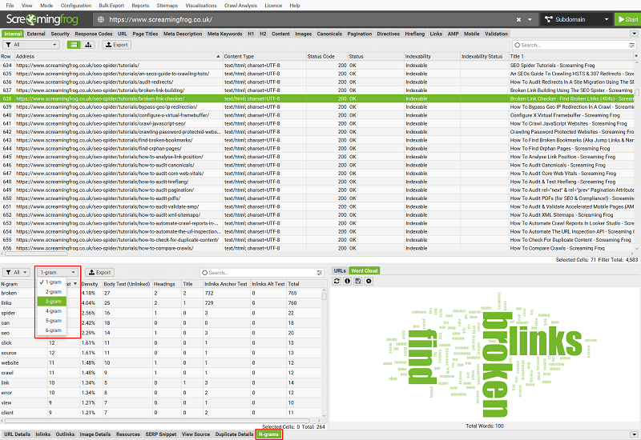Sort by Status Code column header

point(327,56)
